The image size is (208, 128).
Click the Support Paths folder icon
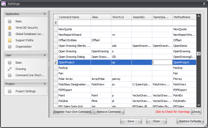(10, 40)
